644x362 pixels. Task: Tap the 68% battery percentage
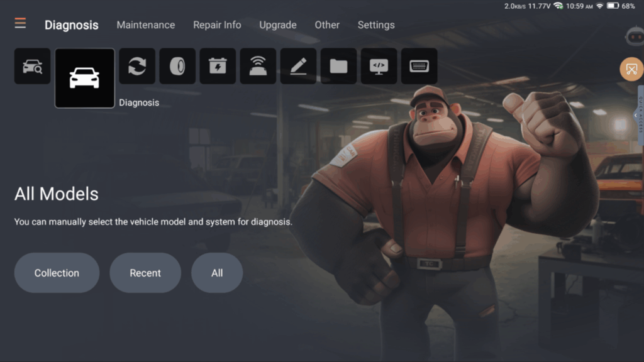(x=628, y=6)
